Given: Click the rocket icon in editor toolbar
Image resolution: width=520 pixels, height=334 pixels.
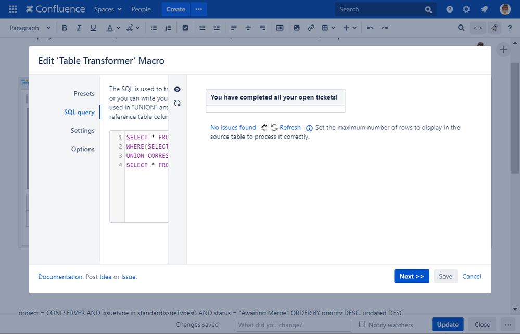Looking at the screenshot, I should tap(494, 28).
